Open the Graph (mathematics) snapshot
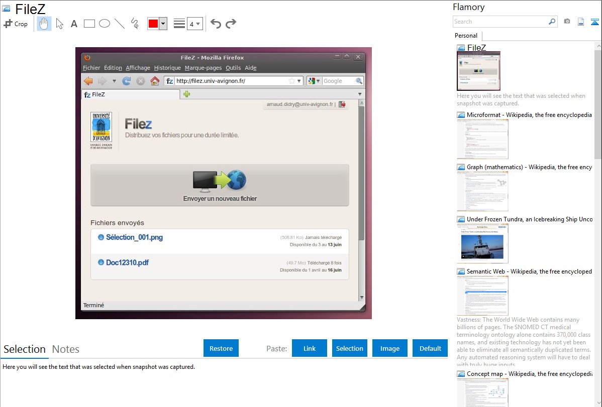602x407 pixels. point(482,191)
